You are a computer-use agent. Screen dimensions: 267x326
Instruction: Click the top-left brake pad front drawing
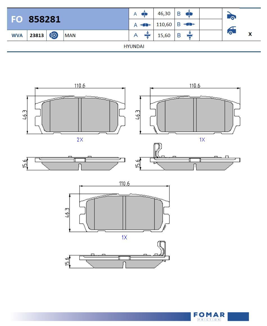[x=80, y=115]
